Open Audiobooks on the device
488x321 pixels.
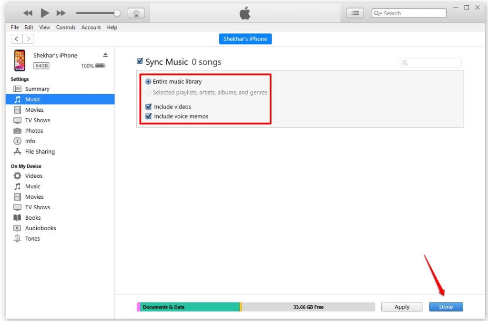(60, 228)
